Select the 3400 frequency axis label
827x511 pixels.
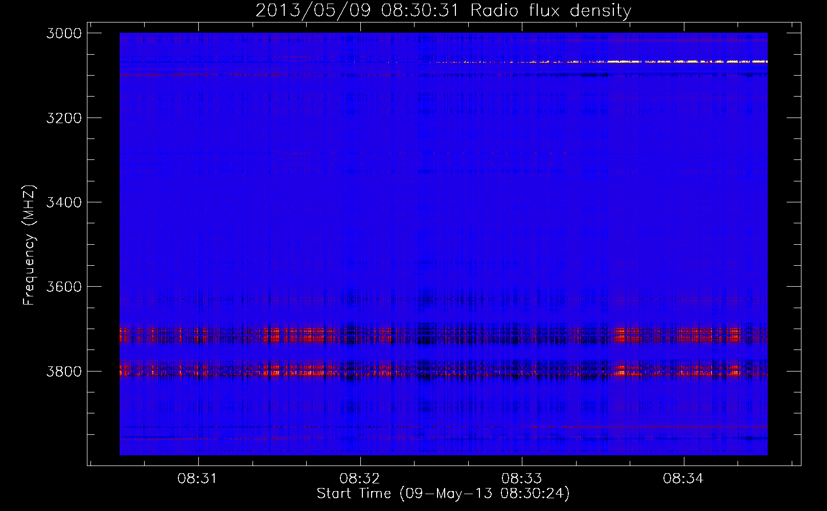(x=64, y=202)
